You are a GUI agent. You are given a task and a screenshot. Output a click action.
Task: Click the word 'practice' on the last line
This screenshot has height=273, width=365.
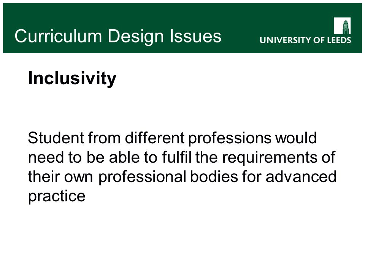coord(57,197)
